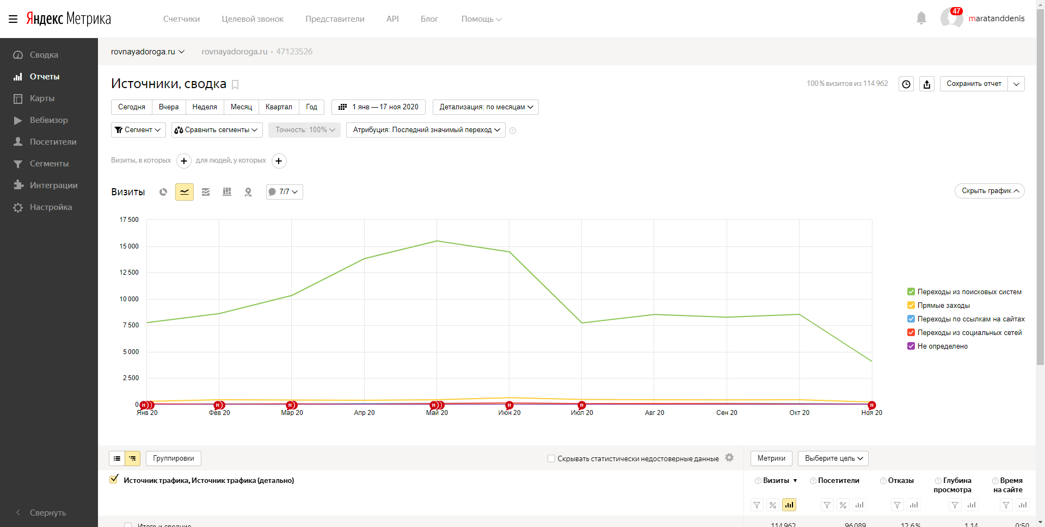The height and width of the screenshot is (527, 1045).
Task: Toggle the Источник трафика header checkbox
Action: (114, 480)
